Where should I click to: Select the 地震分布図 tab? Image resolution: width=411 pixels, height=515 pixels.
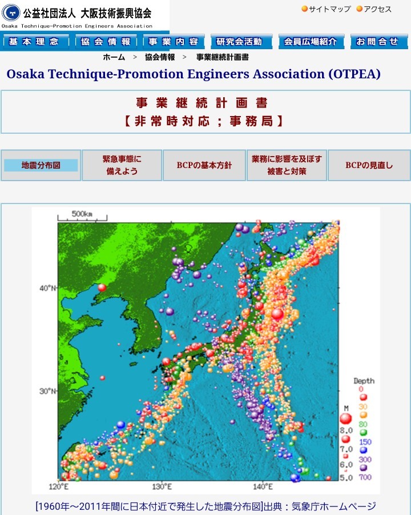[x=41, y=165]
